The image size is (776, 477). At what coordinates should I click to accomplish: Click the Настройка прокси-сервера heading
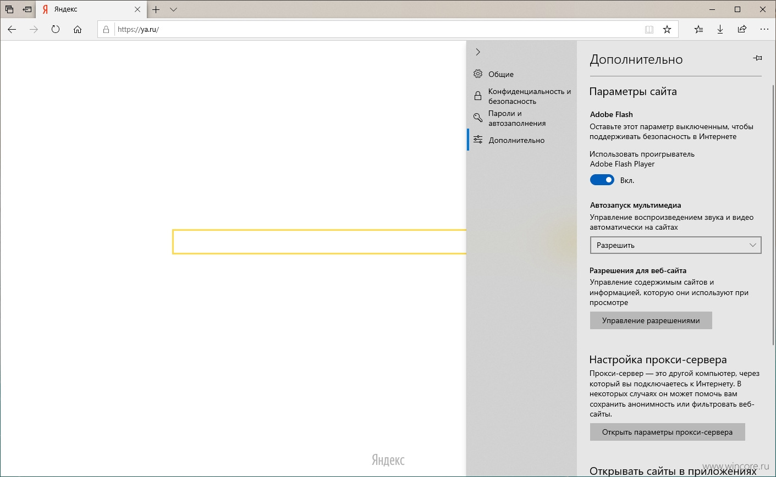point(658,360)
